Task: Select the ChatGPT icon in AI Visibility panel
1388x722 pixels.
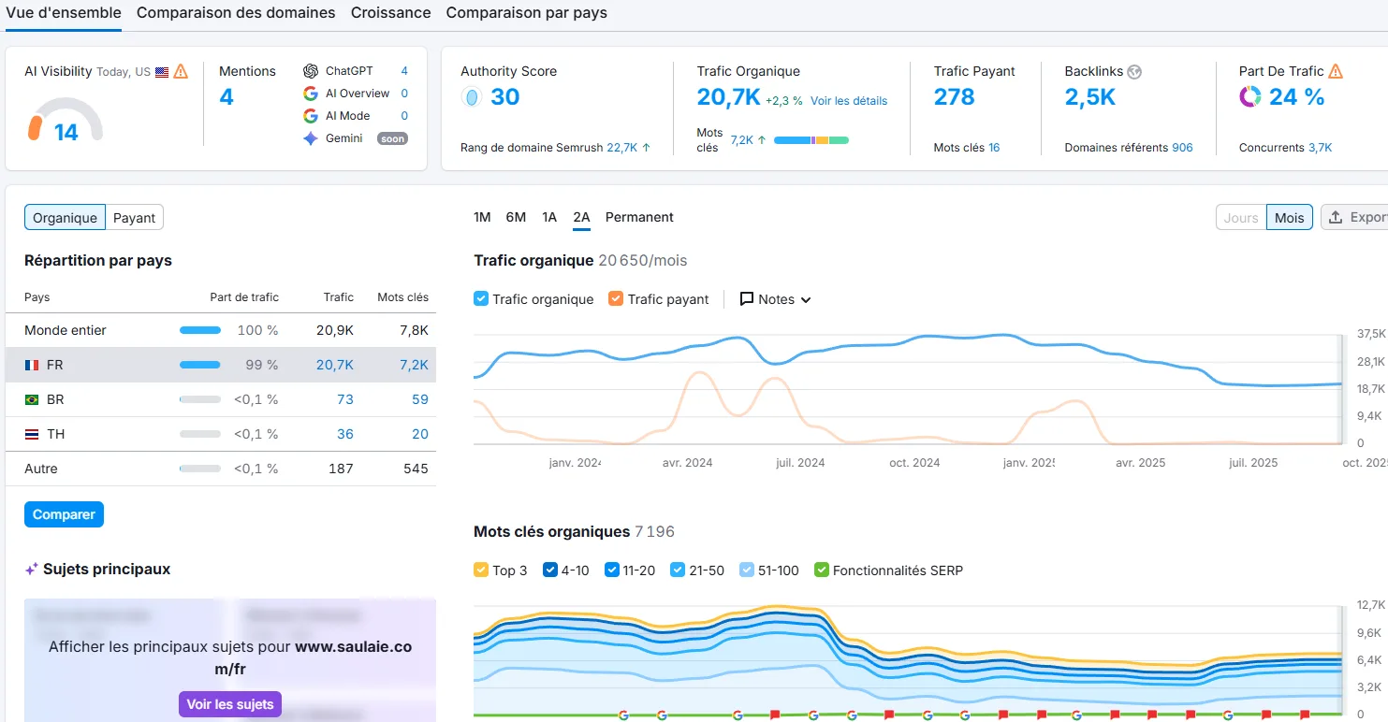Action: tap(310, 69)
